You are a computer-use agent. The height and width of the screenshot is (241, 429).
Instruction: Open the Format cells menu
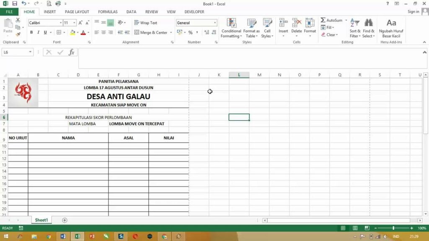pos(310,28)
